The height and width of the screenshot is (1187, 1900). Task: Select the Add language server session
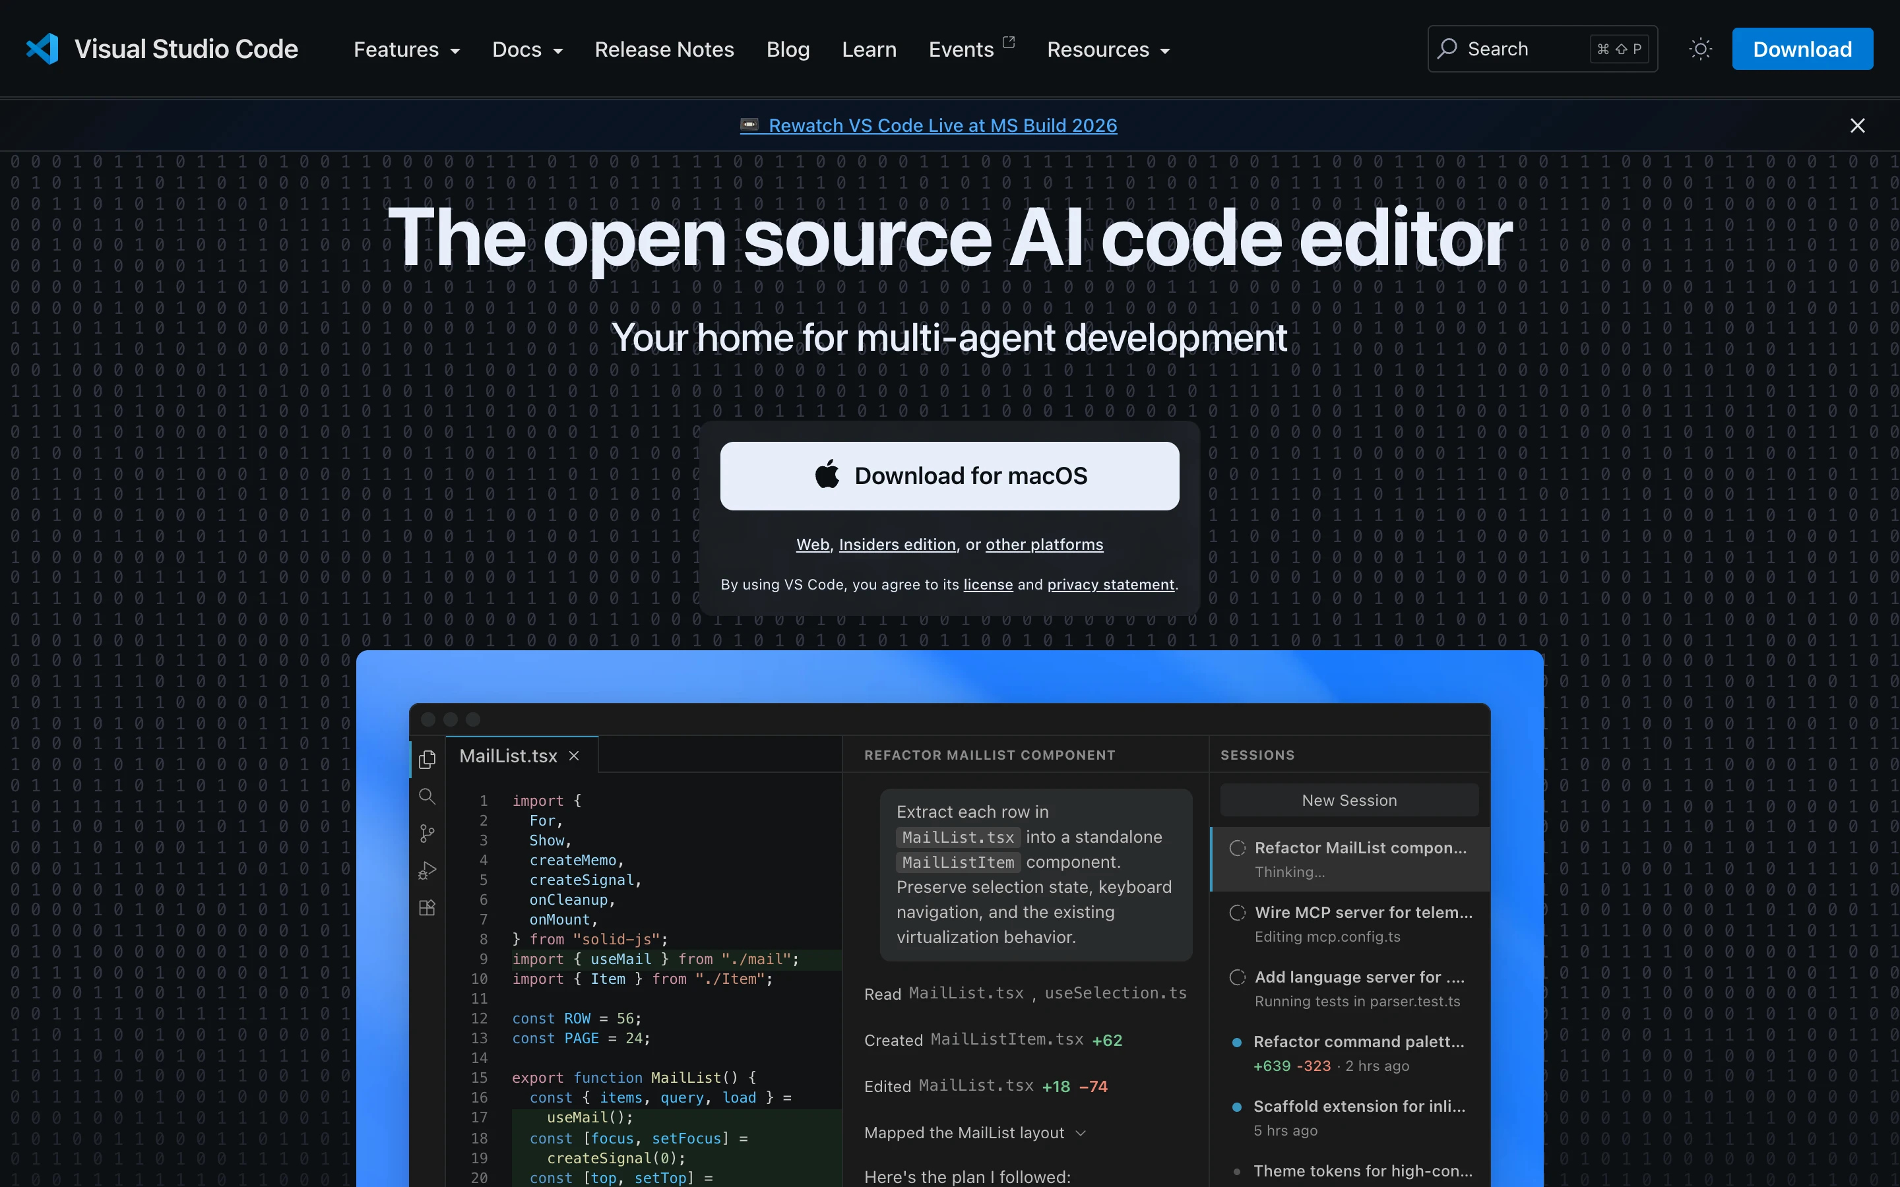pos(1350,989)
